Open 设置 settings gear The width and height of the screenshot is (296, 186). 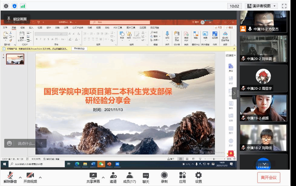point(198,177)
